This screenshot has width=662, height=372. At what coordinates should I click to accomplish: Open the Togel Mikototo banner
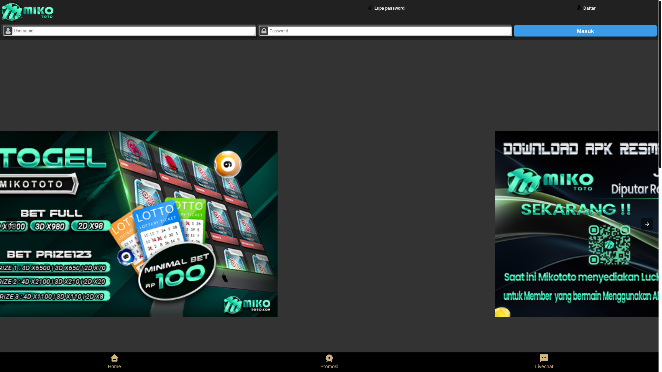(139, 224)
